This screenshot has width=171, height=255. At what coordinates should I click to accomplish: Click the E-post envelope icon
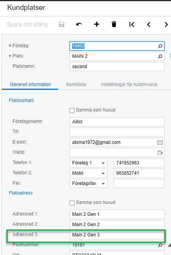pyautogui.click(x=160, y=143)
